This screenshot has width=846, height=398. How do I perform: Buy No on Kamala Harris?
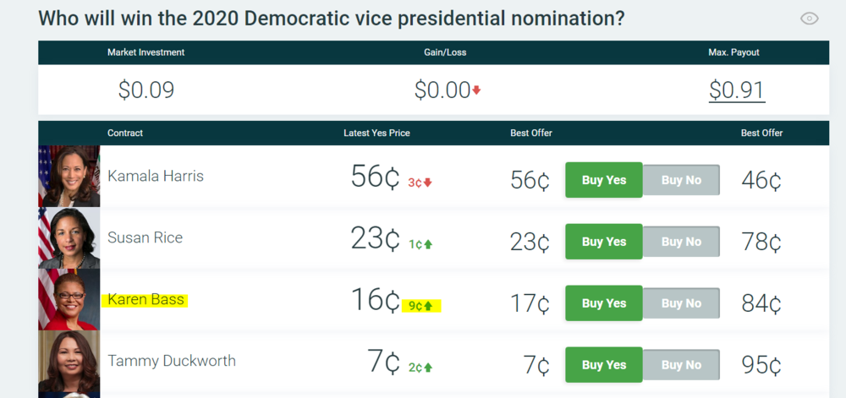[681, 180]
